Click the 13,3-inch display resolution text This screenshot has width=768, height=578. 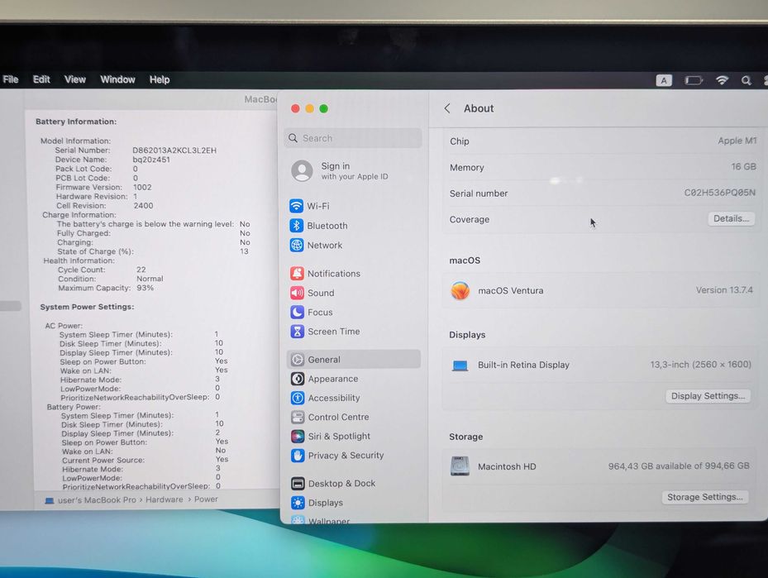(700, 365)
